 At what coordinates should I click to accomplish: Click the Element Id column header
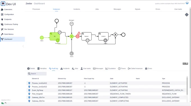[x=35, y=79]
